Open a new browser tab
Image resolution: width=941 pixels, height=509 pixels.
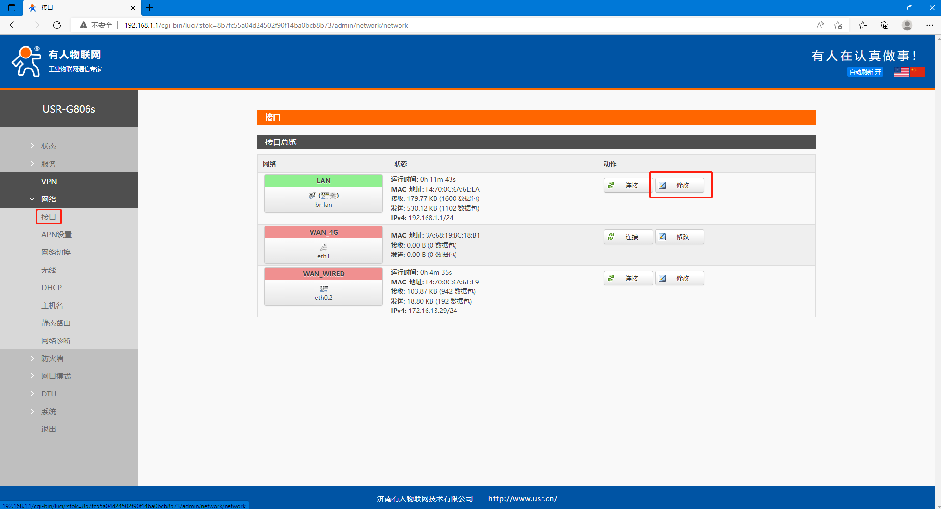pyautogui.click(x=150, y=8)
